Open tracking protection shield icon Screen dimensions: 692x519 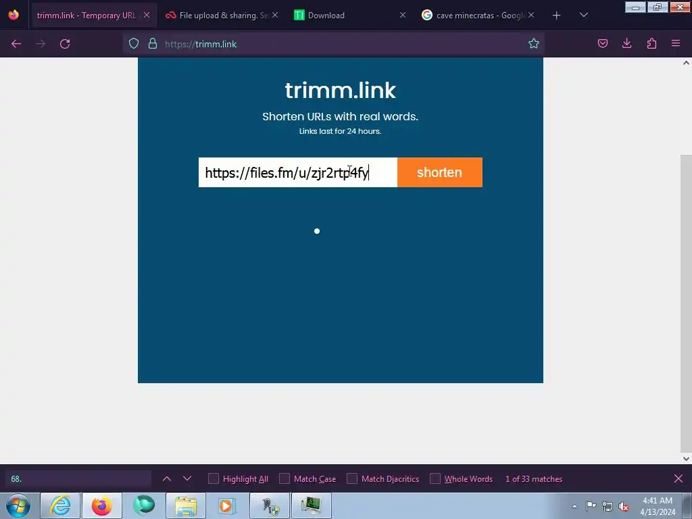(x=134, y=43)
